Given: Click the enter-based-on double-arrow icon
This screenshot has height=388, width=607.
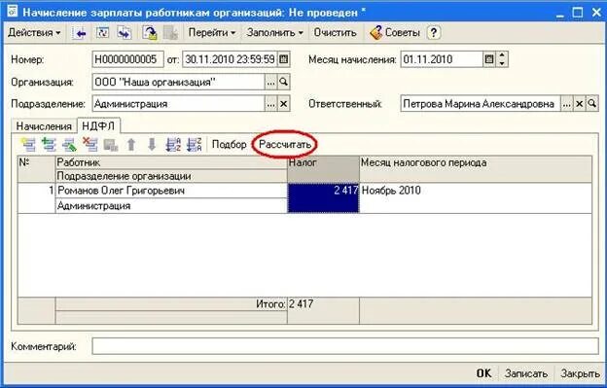Looking at the screenshot, I should (x=125, y=33).
